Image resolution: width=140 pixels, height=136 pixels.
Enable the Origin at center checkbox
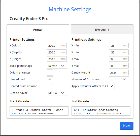tap(50, 73)
